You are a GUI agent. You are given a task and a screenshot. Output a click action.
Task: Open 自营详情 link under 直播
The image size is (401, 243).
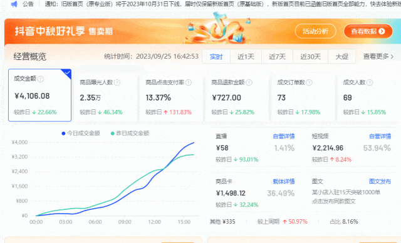point(284,136)
